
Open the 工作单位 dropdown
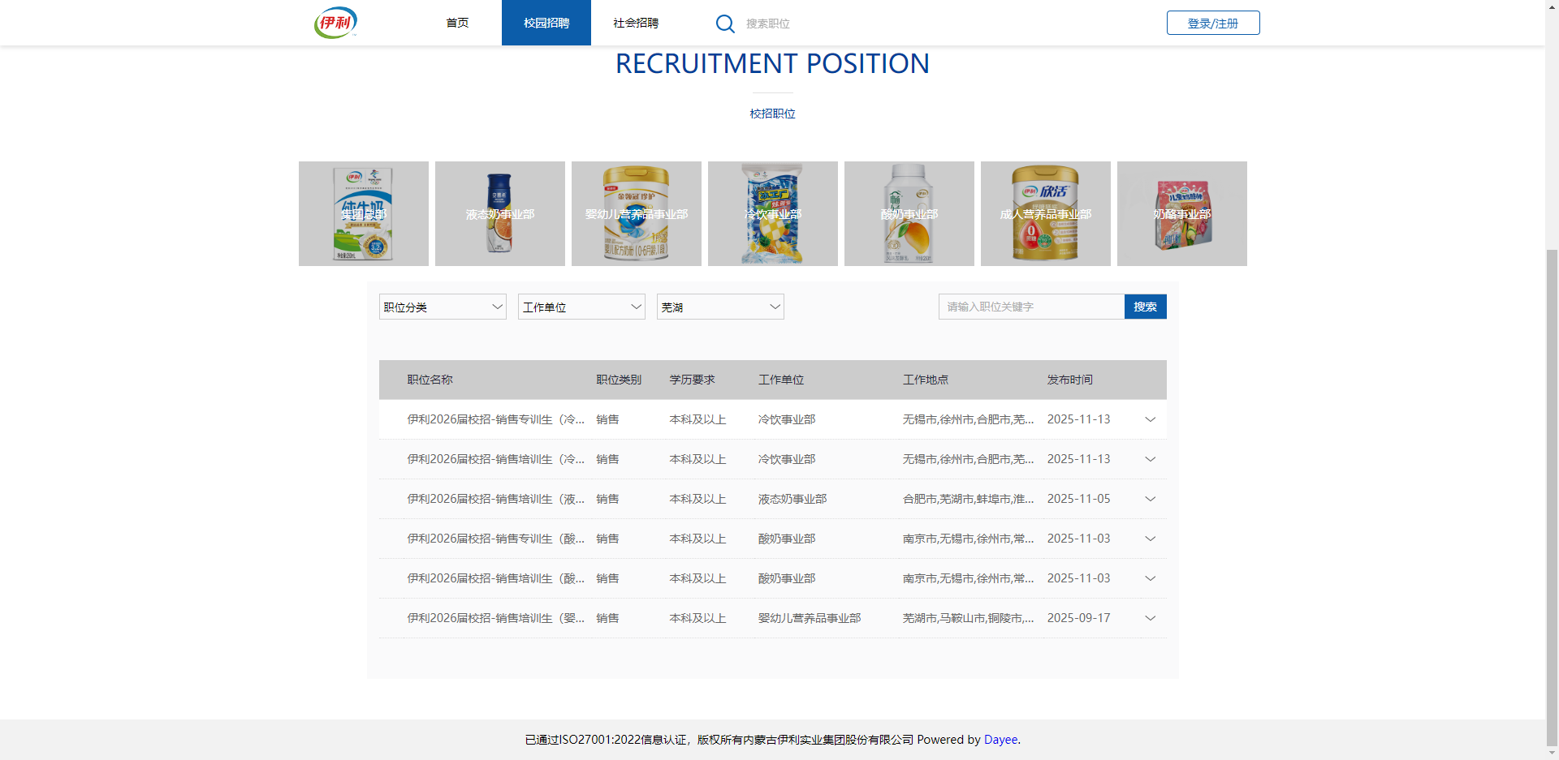pos(581,307)
